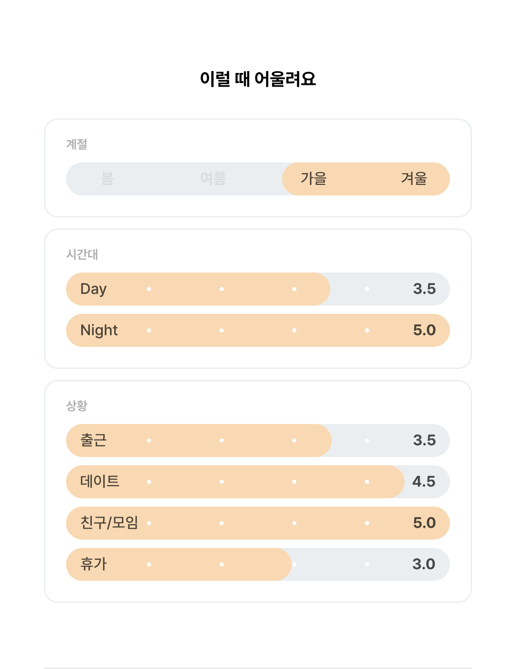Click the 친구/모임 rating bar label

point(109,523)
